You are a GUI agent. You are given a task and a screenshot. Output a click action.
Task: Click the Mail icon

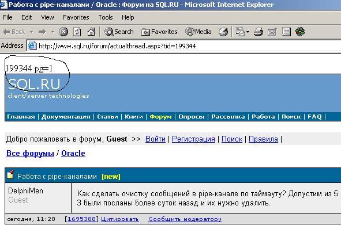(241, 32)
